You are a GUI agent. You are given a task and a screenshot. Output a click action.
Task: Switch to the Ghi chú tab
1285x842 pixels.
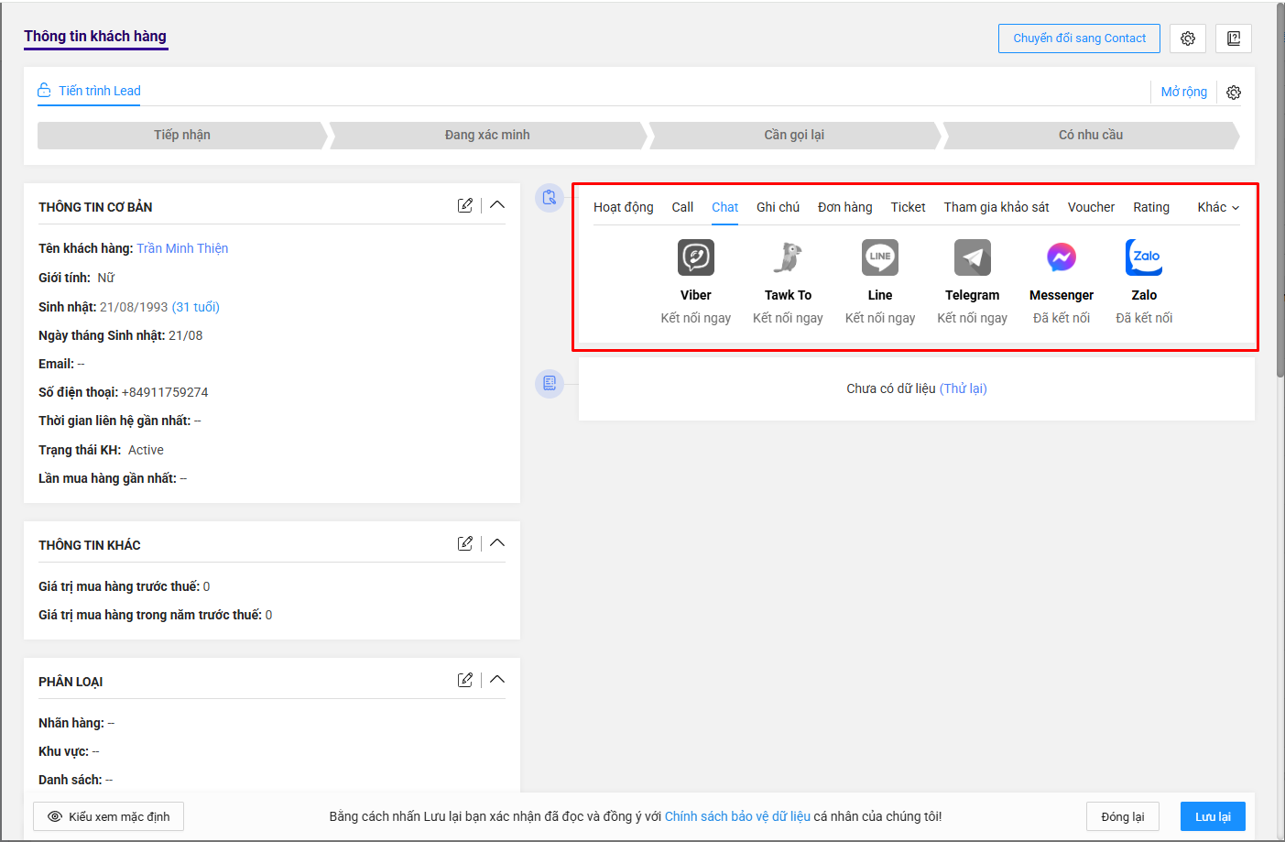[x=778, y=207]
